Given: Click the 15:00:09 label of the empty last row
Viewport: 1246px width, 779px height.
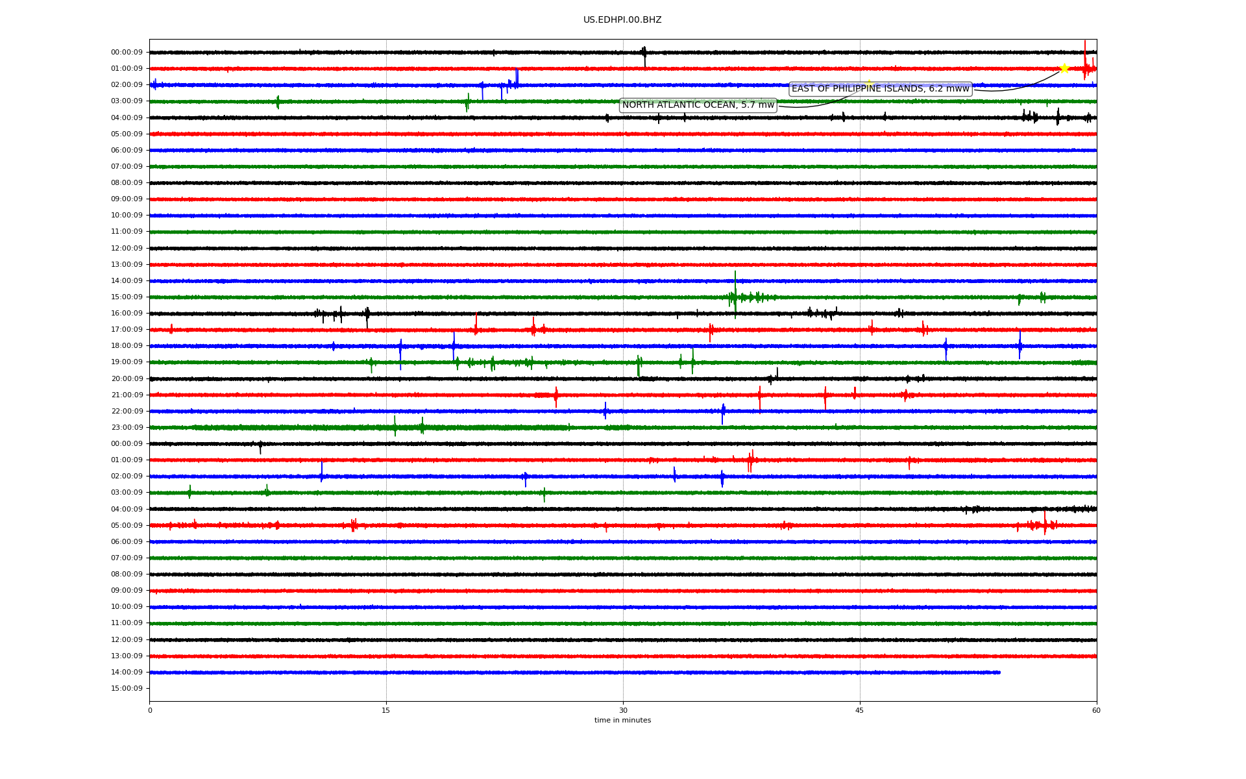Looking at the screenshot, I should (x=127, y=689).
